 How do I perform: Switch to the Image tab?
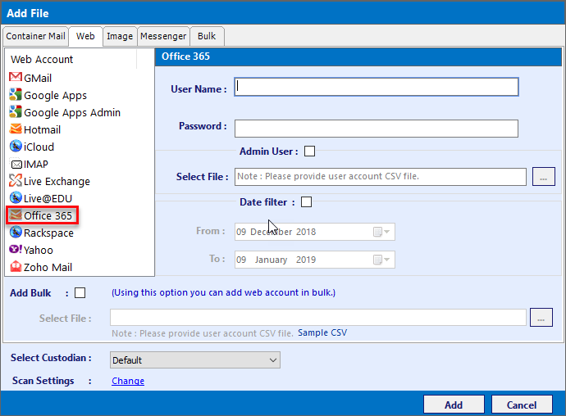click(120, 36)
